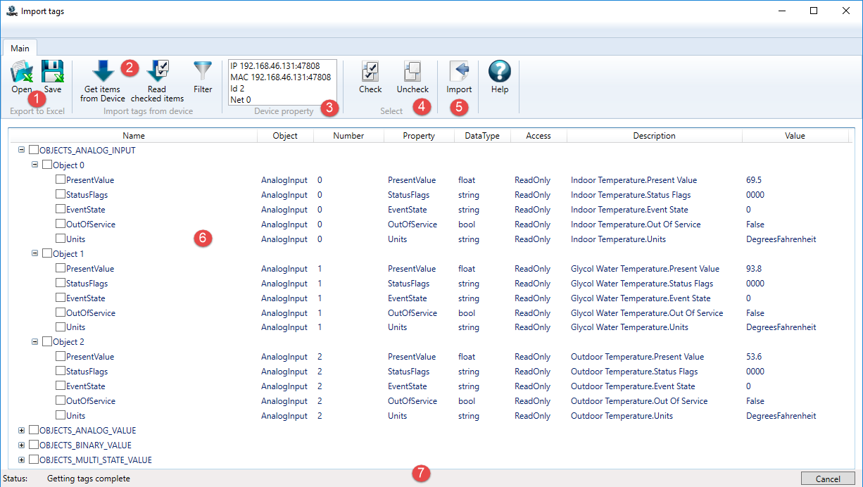Viewport: 863px width, 487px height.
Task: Click the Number column header
Action: pos(348,136)
